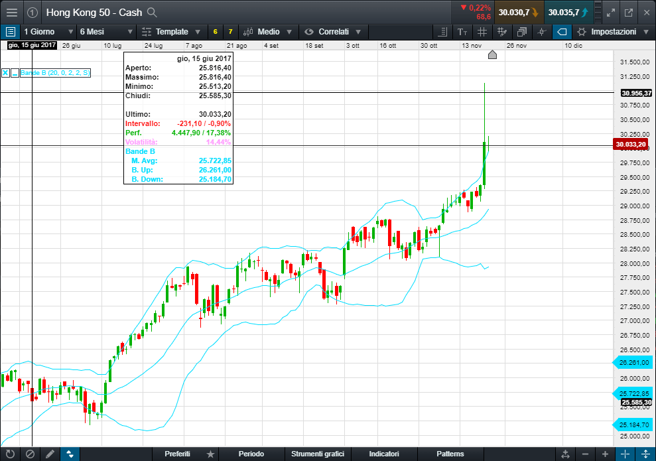Click the circular reset arrow icon
The image size is (656, 461).
click(9, 454)
